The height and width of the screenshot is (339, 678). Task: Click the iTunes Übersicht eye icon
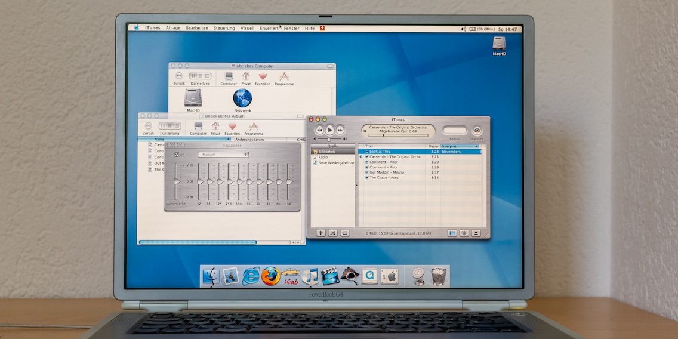click(477, 130)
